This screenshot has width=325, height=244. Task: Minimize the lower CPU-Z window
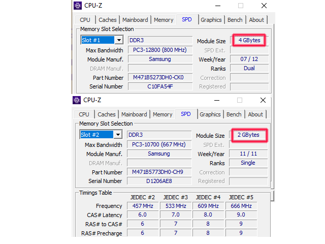pyautogui.click(x=217, y=101)
